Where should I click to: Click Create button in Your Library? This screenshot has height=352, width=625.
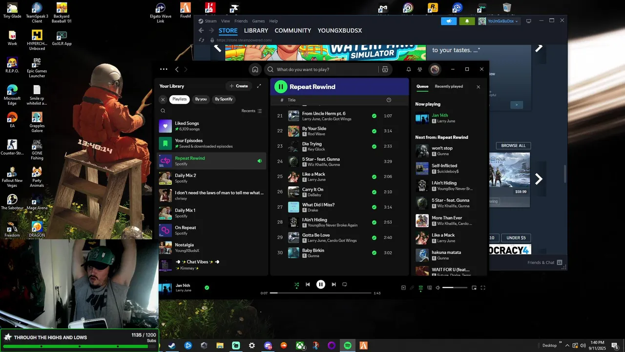click(x=239, y=86)
